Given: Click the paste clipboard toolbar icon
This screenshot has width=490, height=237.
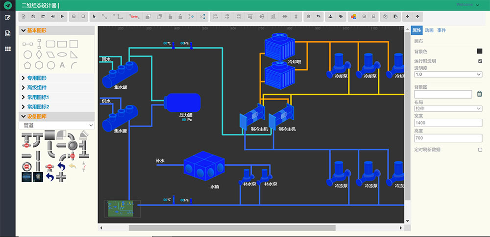Looking at the screenshot, I should [395, 16].
